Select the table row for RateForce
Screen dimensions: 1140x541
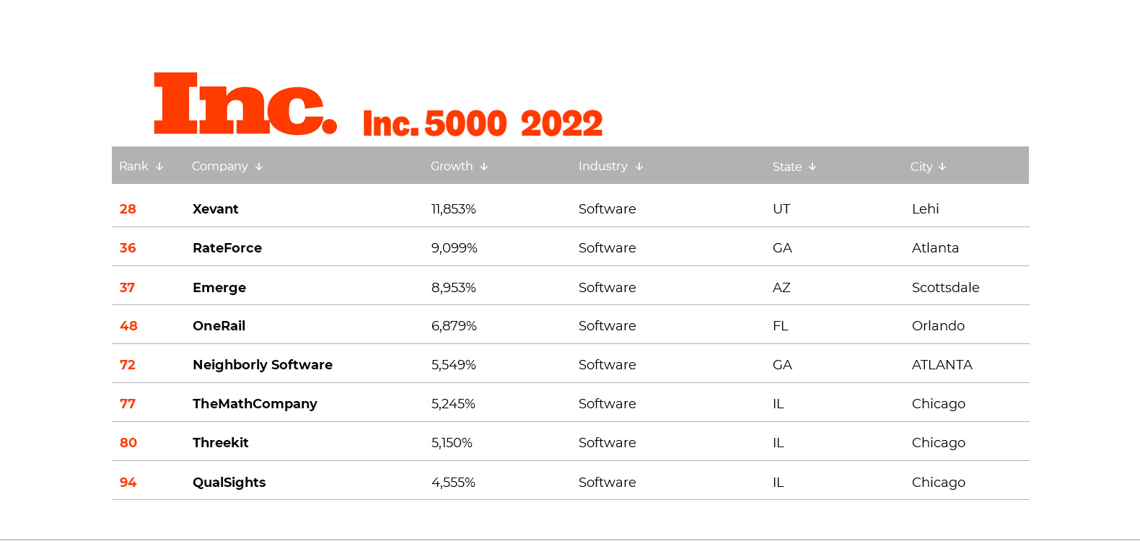pos(570,247)
